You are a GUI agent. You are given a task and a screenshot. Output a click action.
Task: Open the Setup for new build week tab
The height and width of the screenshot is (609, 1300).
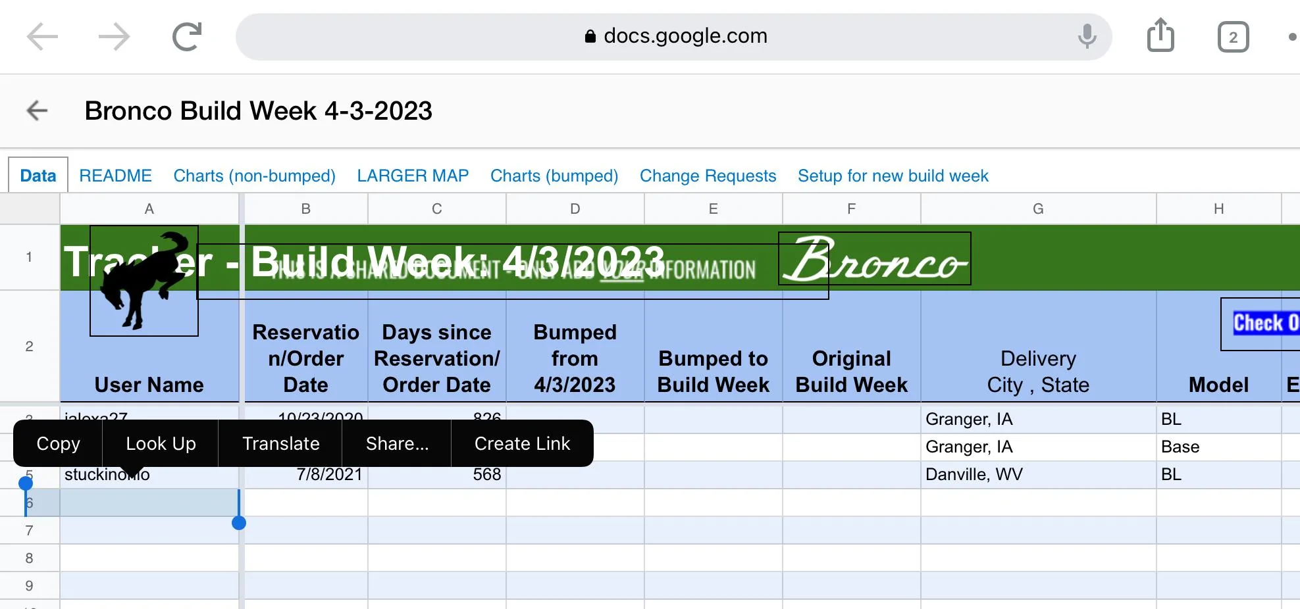893,176
